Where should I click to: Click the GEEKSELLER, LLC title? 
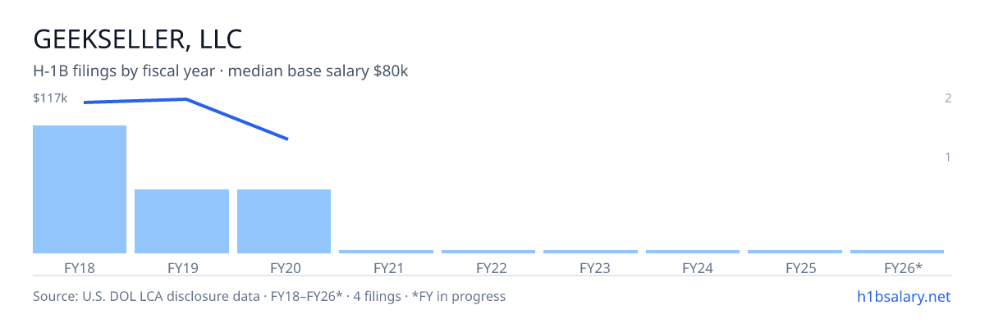[x=137, y=39]
